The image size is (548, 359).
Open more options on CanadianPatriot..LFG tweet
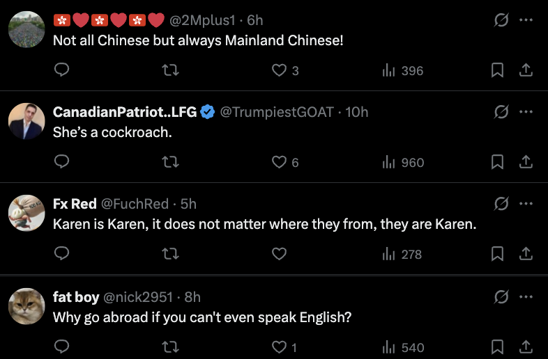(526, 112)
